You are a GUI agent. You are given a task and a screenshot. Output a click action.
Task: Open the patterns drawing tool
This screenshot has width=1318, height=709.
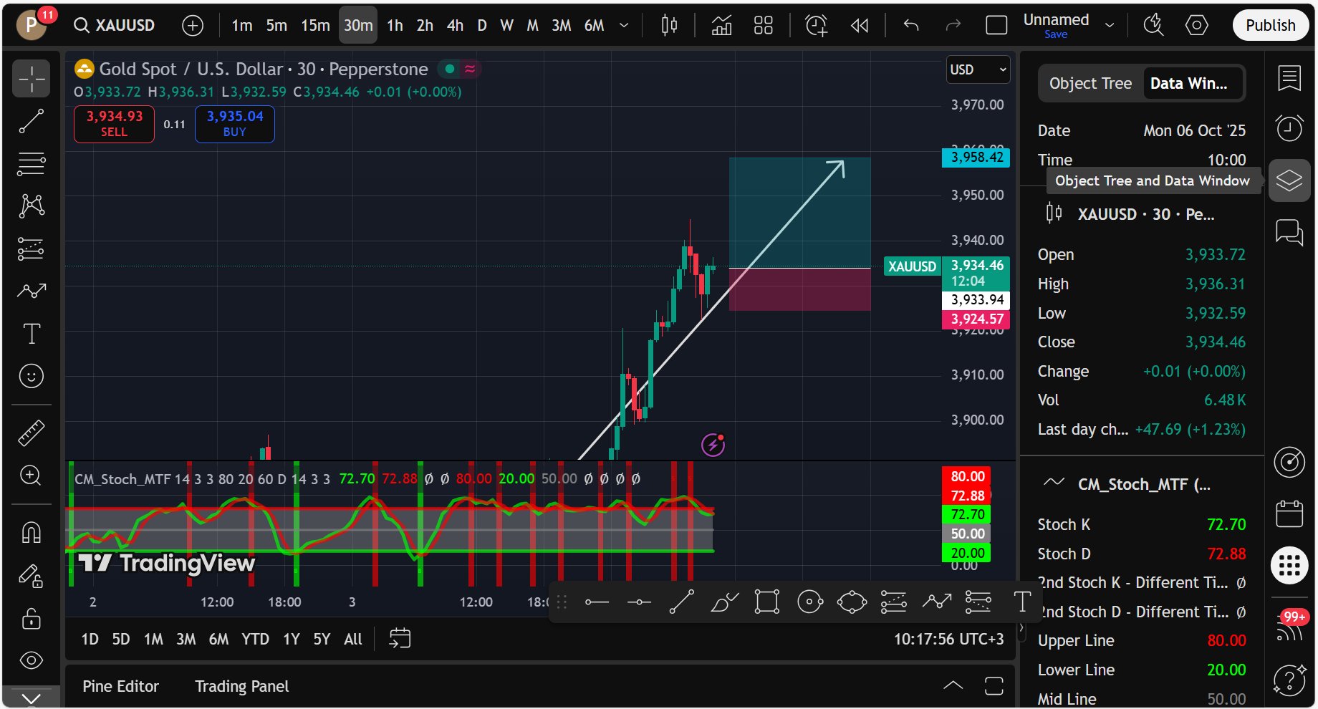(31, 206)
